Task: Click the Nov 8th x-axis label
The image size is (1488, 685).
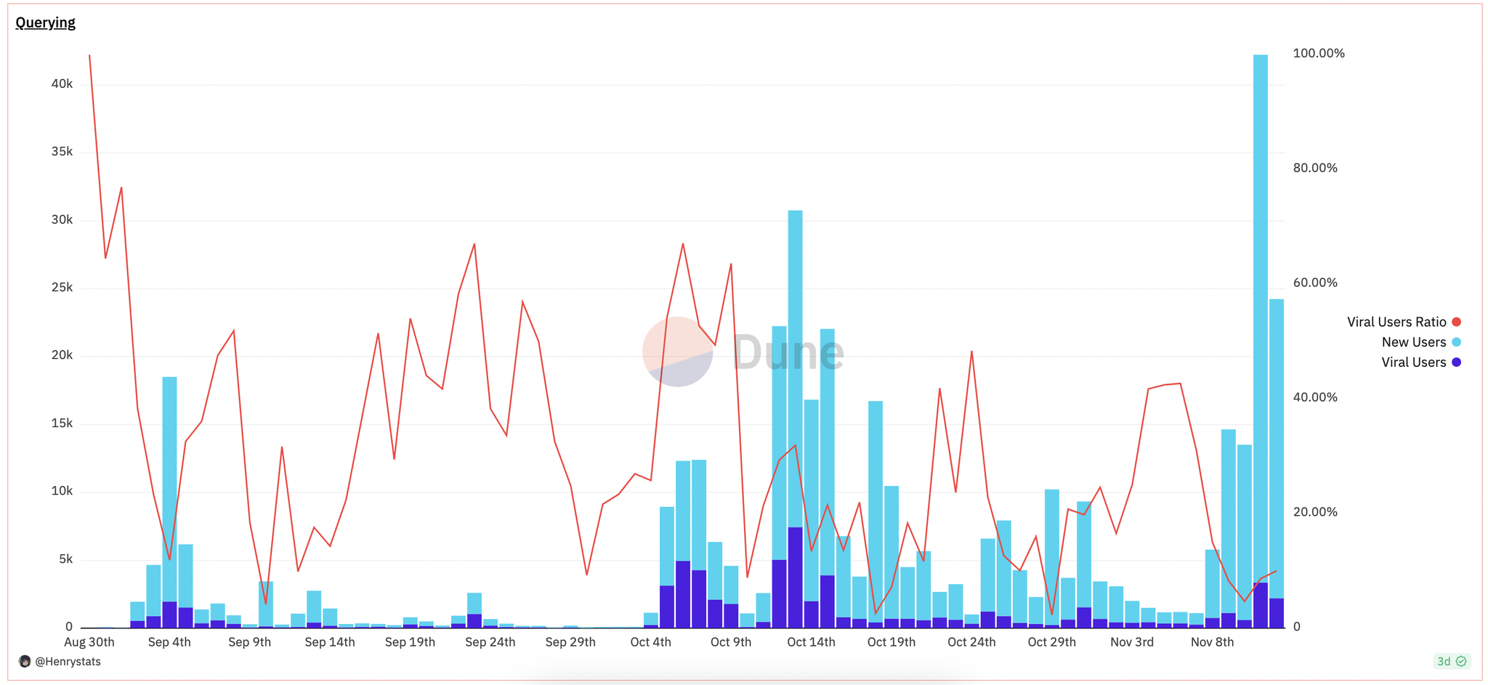Action: tap(1212, 642)
